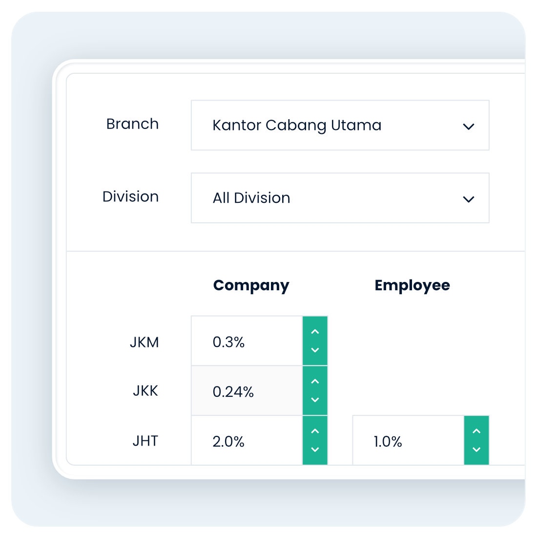This screenshot has height=538, width=537.
Task: Click the Company column header
Action: tap(251, 285)
